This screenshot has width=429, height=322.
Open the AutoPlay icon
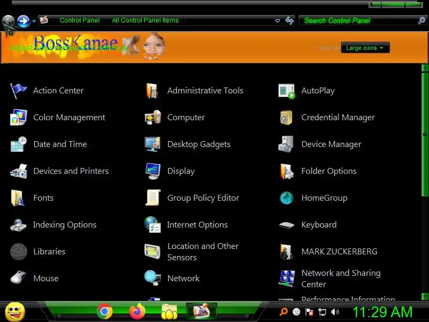286,91
